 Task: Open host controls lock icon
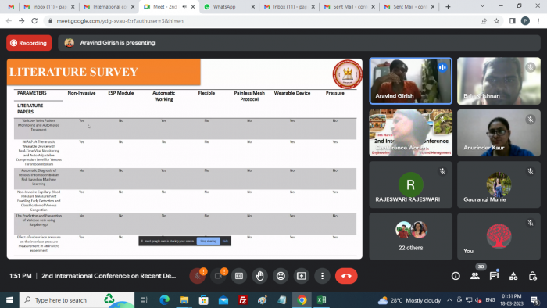(532, 276)
